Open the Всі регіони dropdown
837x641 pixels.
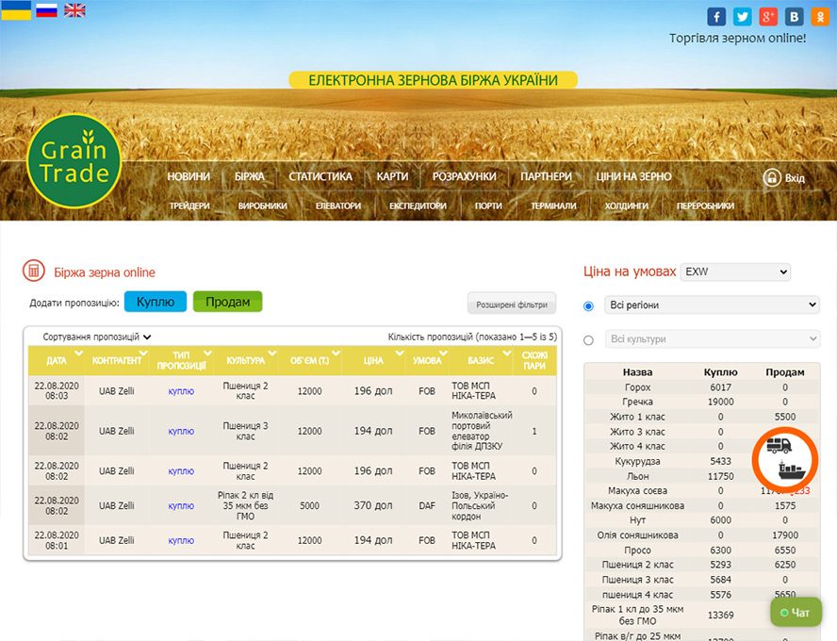coord(712,304)
